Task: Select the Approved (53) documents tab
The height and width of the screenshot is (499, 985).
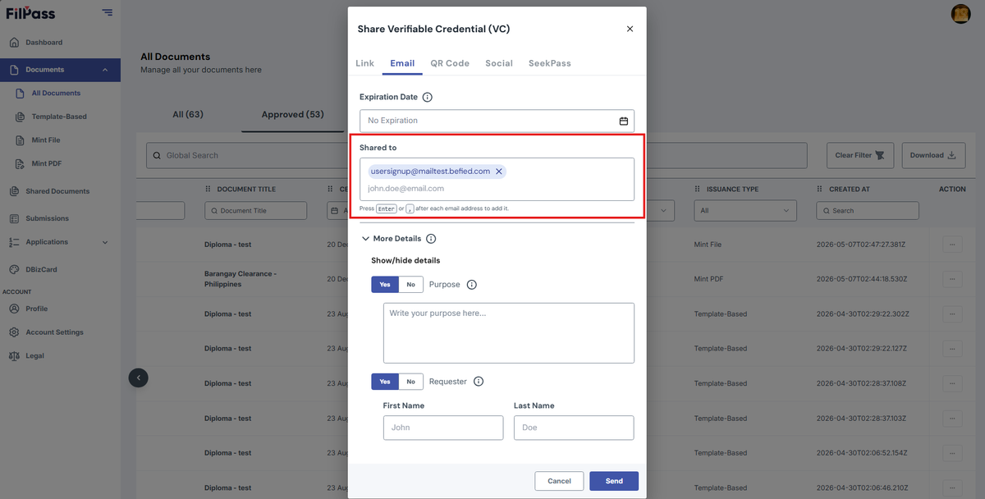Action: [x=293, y=115]
